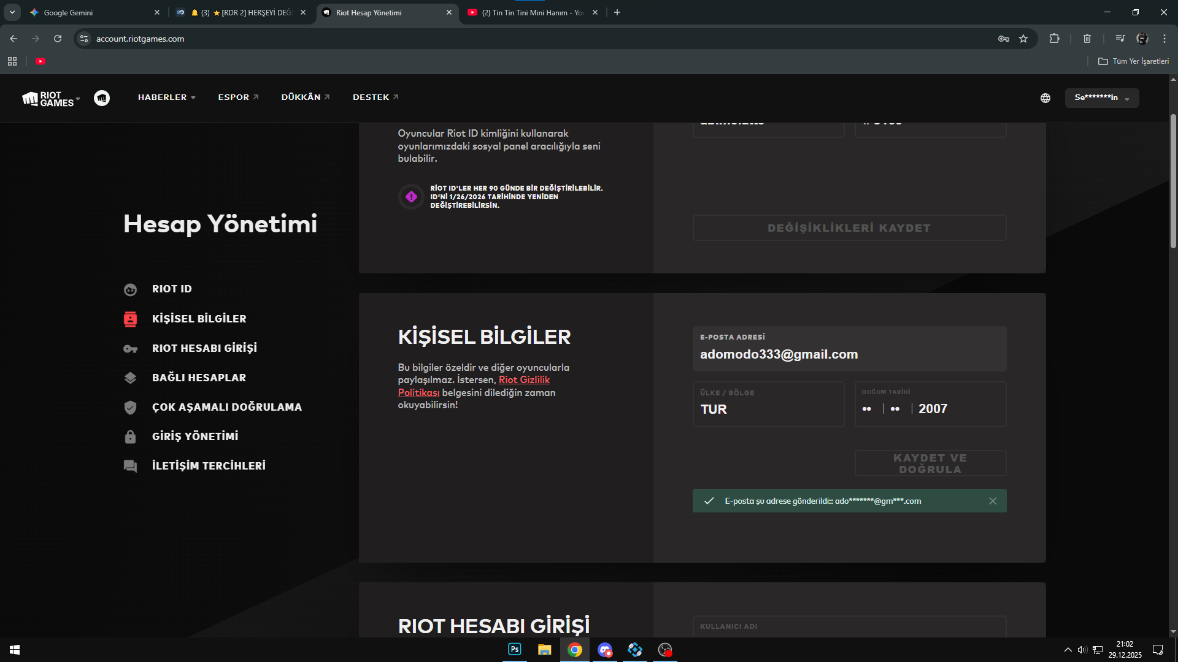Click the chat icon for İletişim Tercihleri
1178x662 pixels.
(130, 466)
